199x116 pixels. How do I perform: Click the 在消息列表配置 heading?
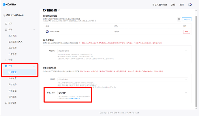pyautogui.click(x=50, y=16)
